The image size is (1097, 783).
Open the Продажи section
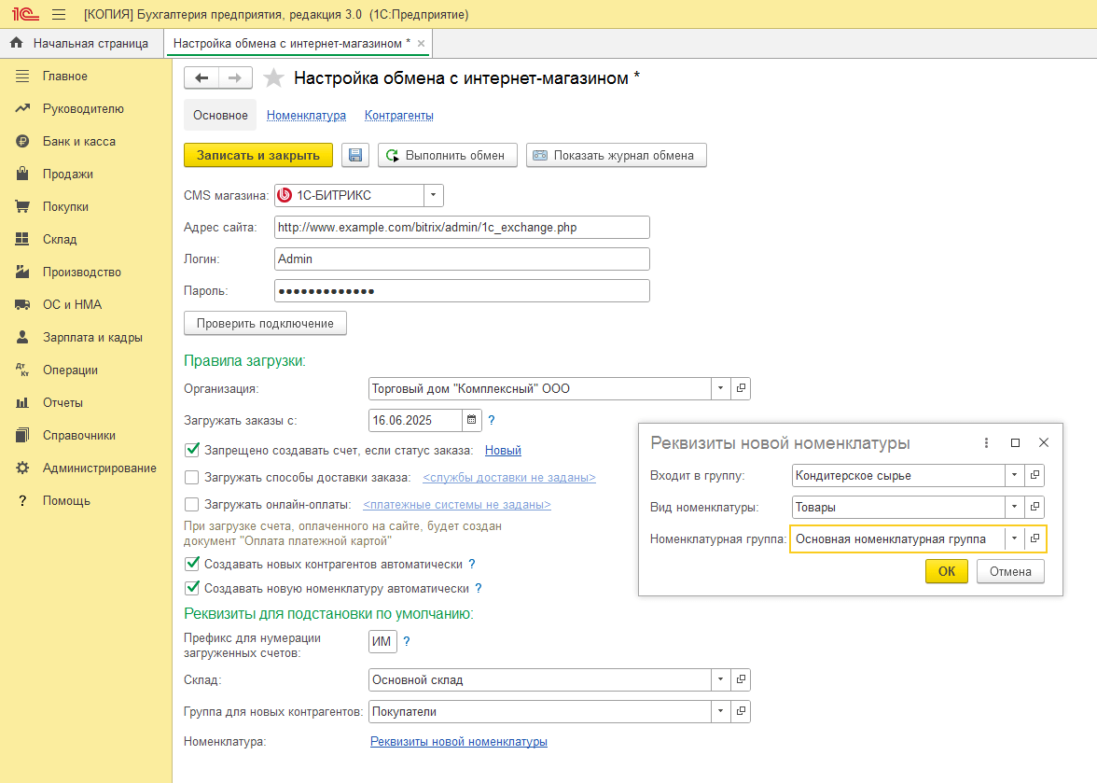point(86,174)
